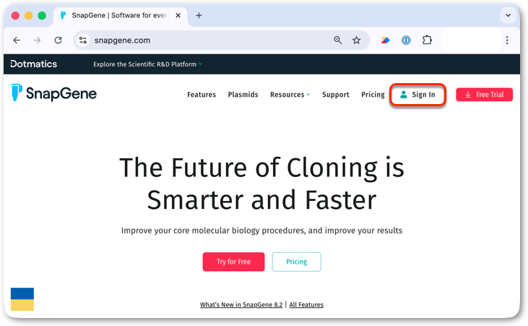Open Pricing in the navigation bar

click(373, 95)
